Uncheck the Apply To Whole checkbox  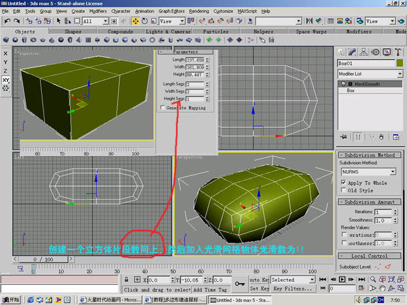point(344,182)
